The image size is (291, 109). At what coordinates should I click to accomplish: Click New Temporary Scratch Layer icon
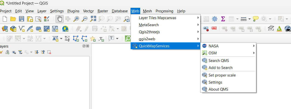click(x=38, y=28)
